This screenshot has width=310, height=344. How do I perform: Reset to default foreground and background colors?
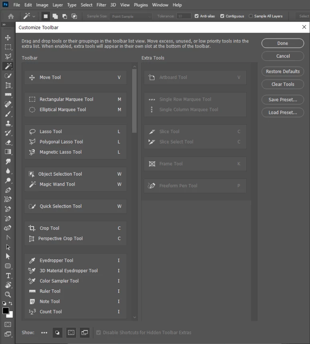point(4,304)
